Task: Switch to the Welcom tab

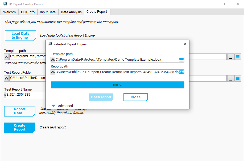Action: click(10, 12)
